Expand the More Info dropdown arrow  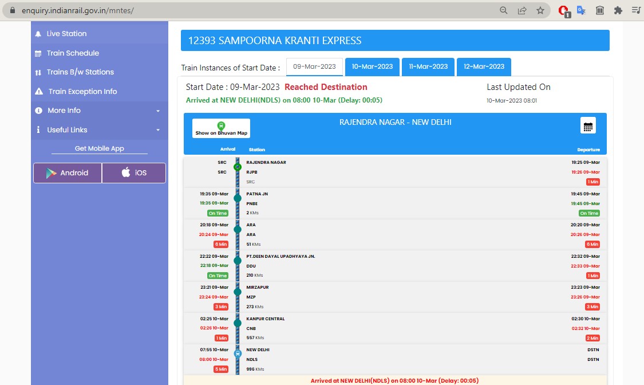(x=158, y=111)
